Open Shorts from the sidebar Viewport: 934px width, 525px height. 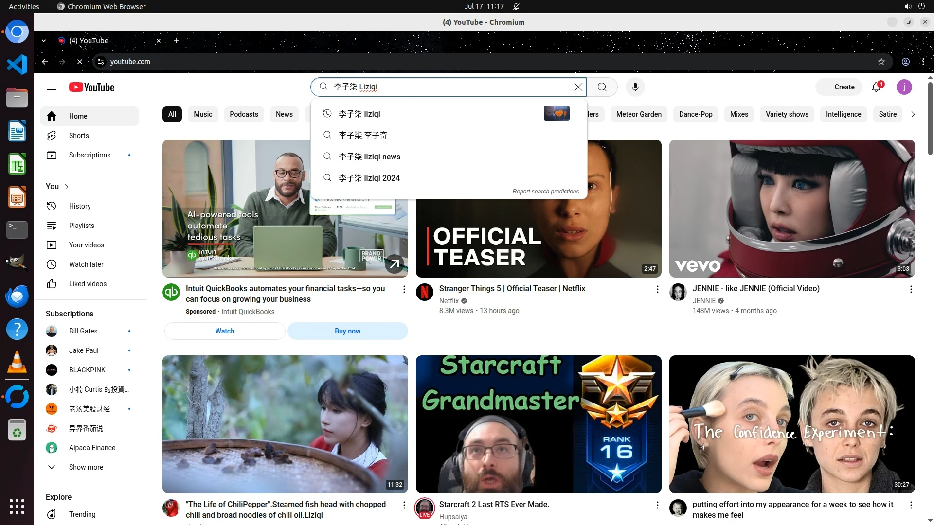(79, 136)
